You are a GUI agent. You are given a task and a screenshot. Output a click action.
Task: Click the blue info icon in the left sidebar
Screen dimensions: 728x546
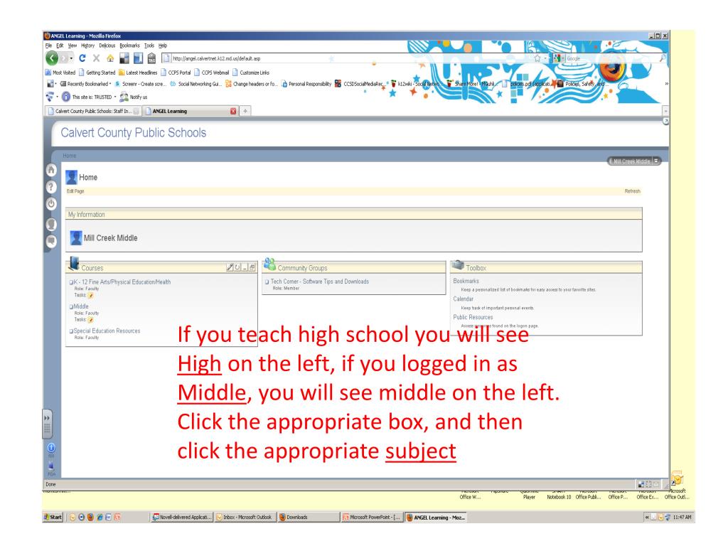click(51, 448)
